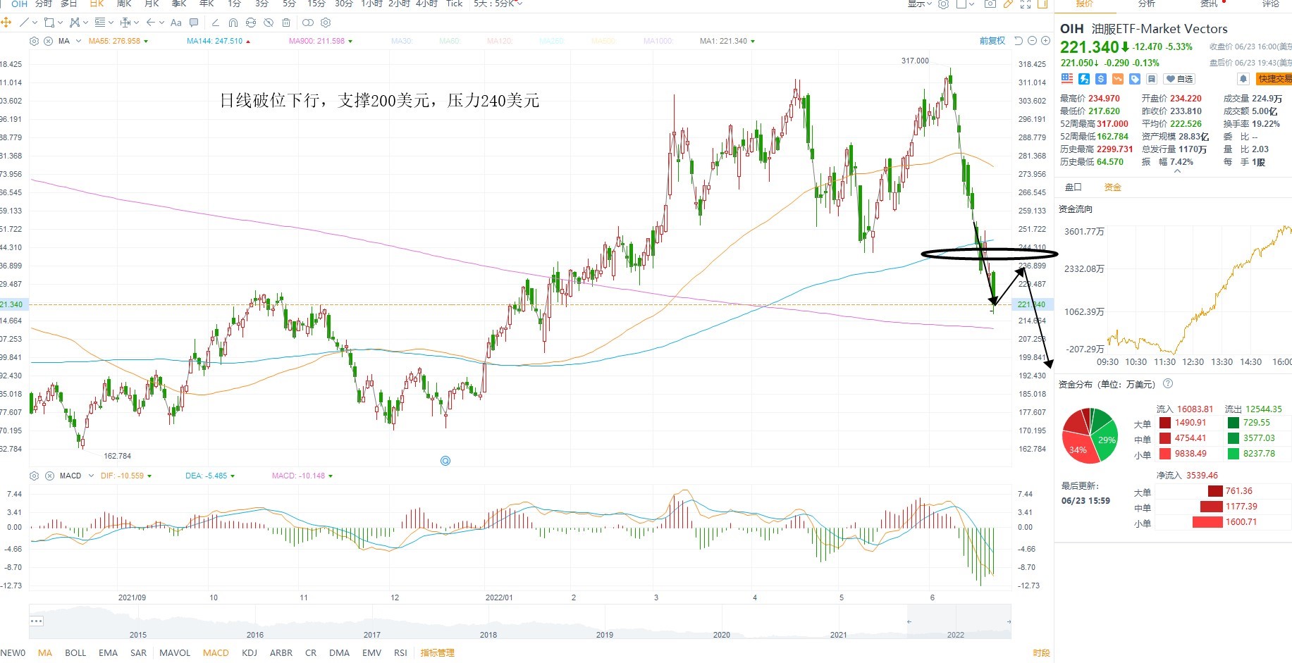Zoom out chart with minus icon
The height and width of the screenshot is (663, 1292).
click(1033, 41)
